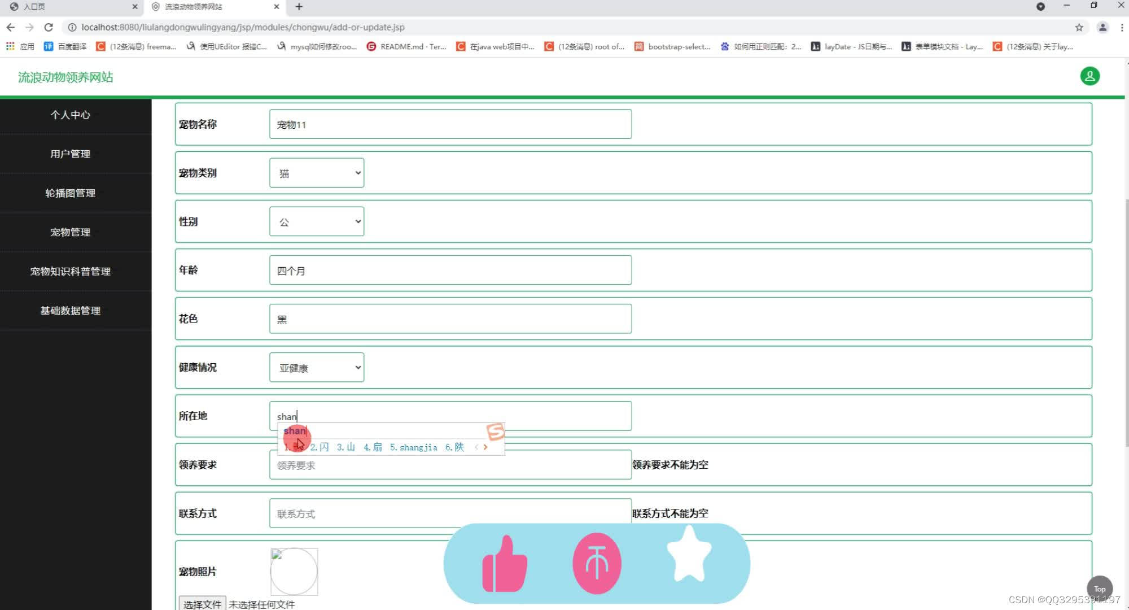Click the thumbs-up like icon

click(x=504, y=564)
